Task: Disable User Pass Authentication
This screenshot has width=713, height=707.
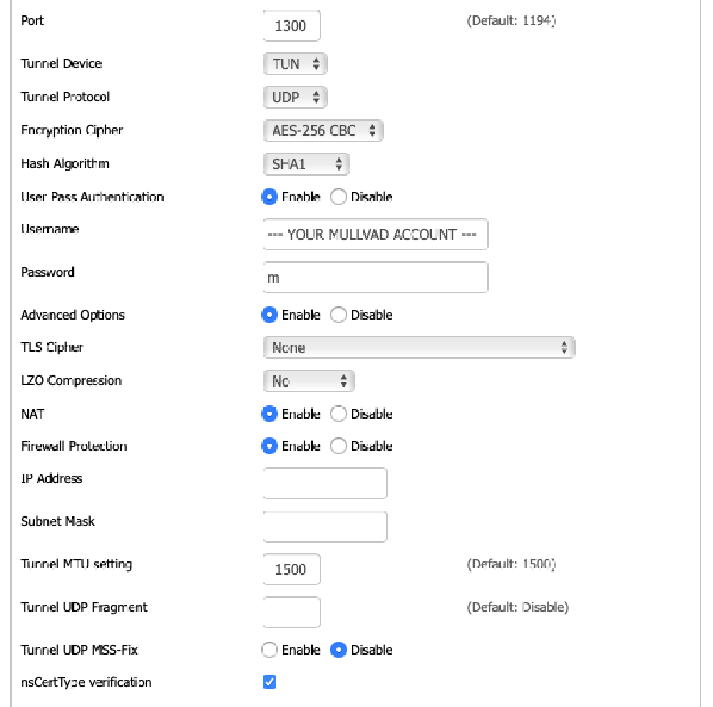Action: click(338, 197)
